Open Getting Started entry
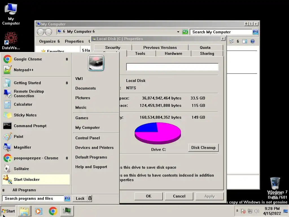Viewport: 289px width, 217px height. click(36, 83)
